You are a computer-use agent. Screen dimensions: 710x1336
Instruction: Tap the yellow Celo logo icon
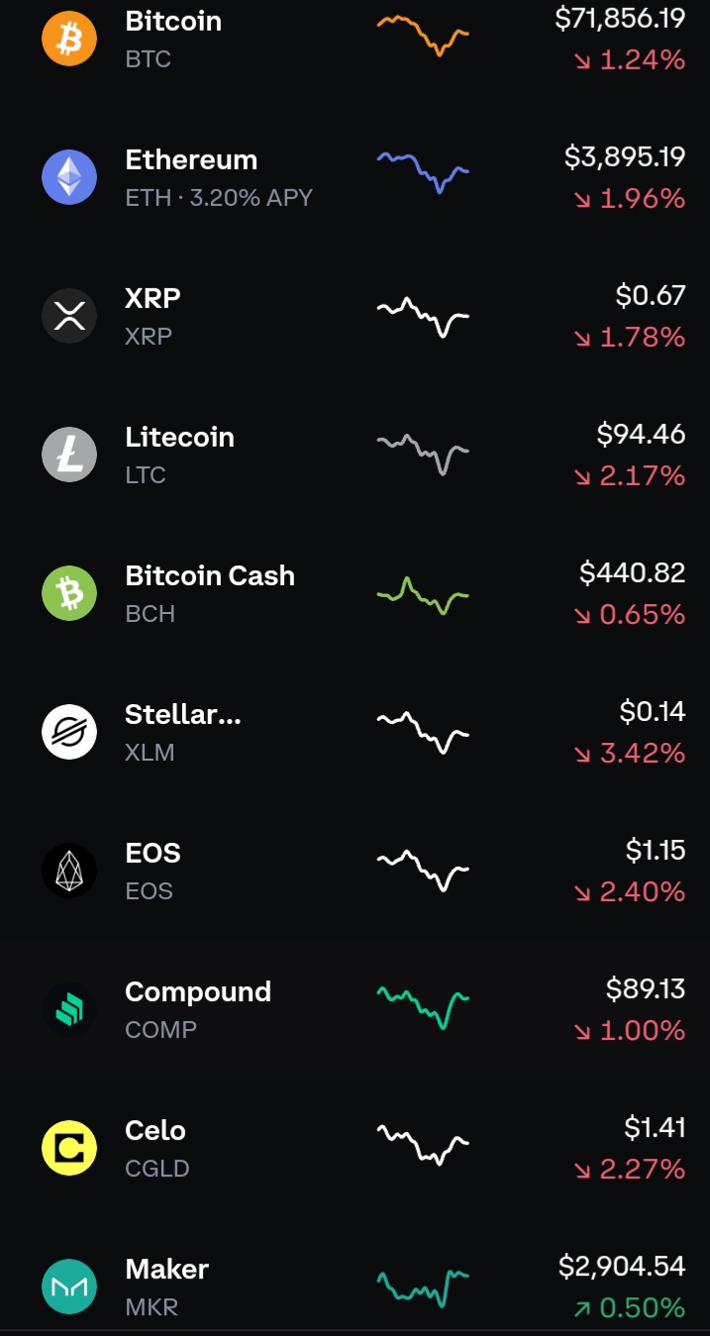69,1149
